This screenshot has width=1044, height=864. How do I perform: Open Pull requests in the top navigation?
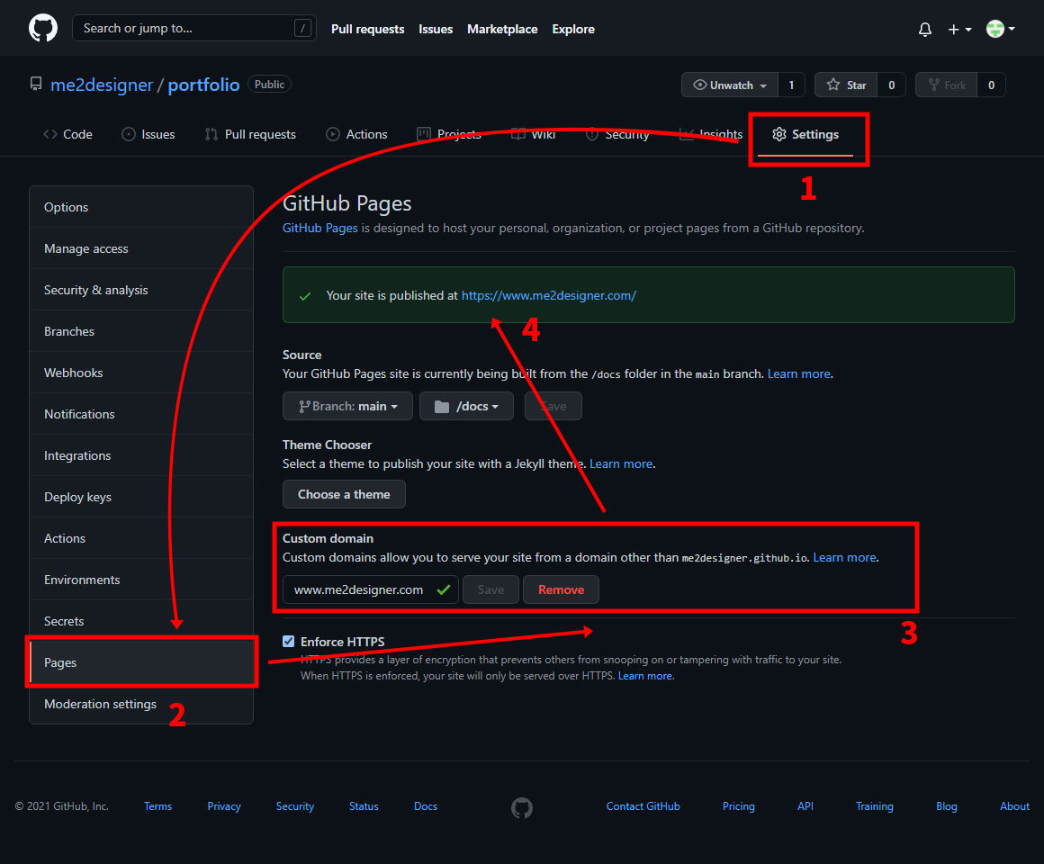pos(367,30)
